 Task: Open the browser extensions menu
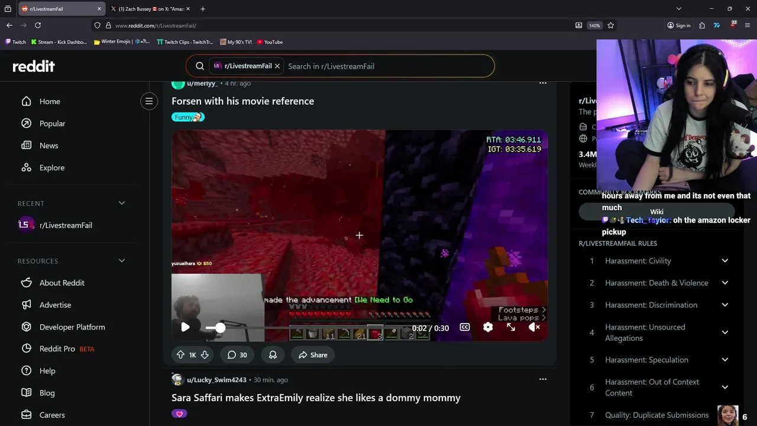click(702, 25)
